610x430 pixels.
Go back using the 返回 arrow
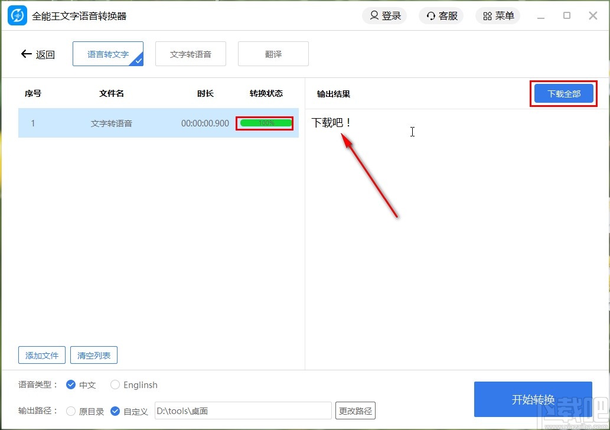(x=27, y=54)
